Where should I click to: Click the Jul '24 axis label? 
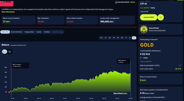point(12,98)
